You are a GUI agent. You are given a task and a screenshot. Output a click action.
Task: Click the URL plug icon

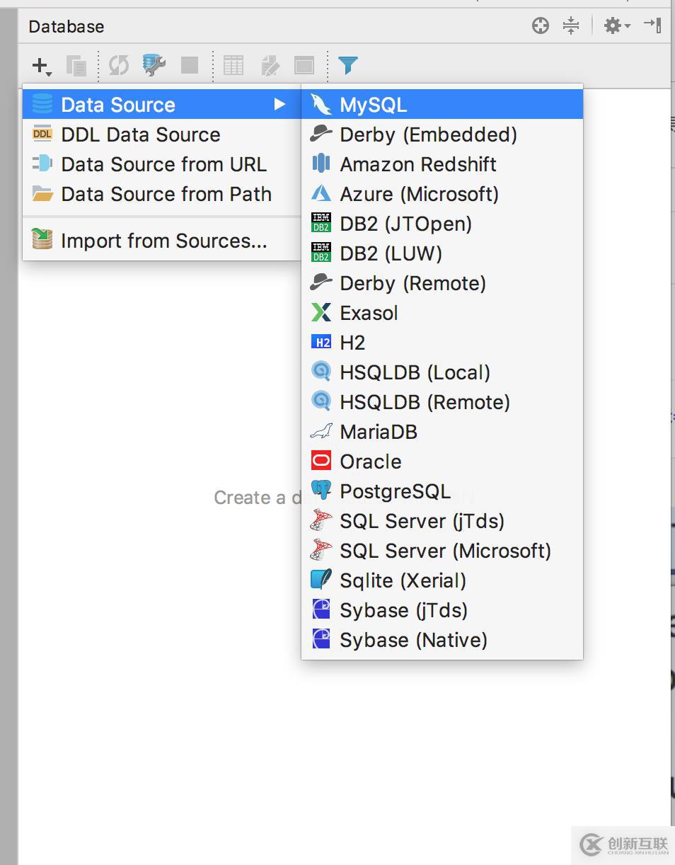pyautogui.click(x=42, y=164)
